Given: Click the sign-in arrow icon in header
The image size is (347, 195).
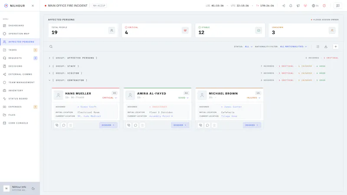Looking at the screenshot, I should (x=284, y=6).
